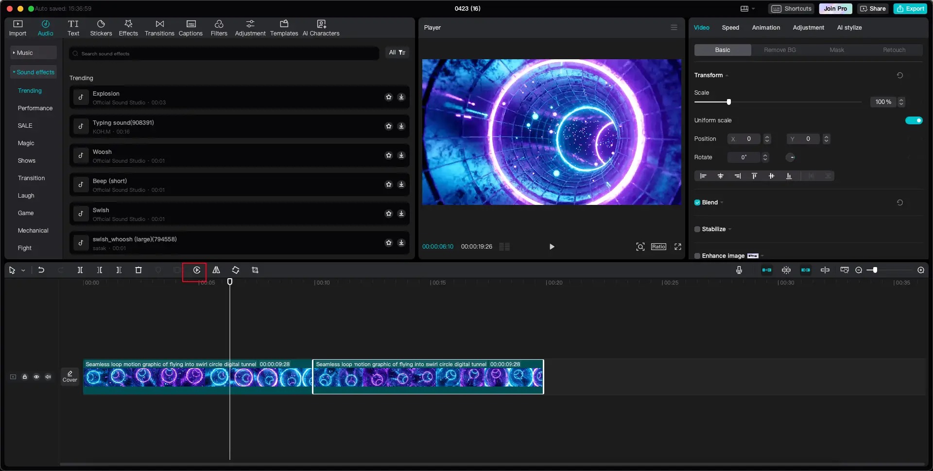Open the layout switcher dropdown
Image resolution: width=933 pixels, height=471 pixels.
748,9
